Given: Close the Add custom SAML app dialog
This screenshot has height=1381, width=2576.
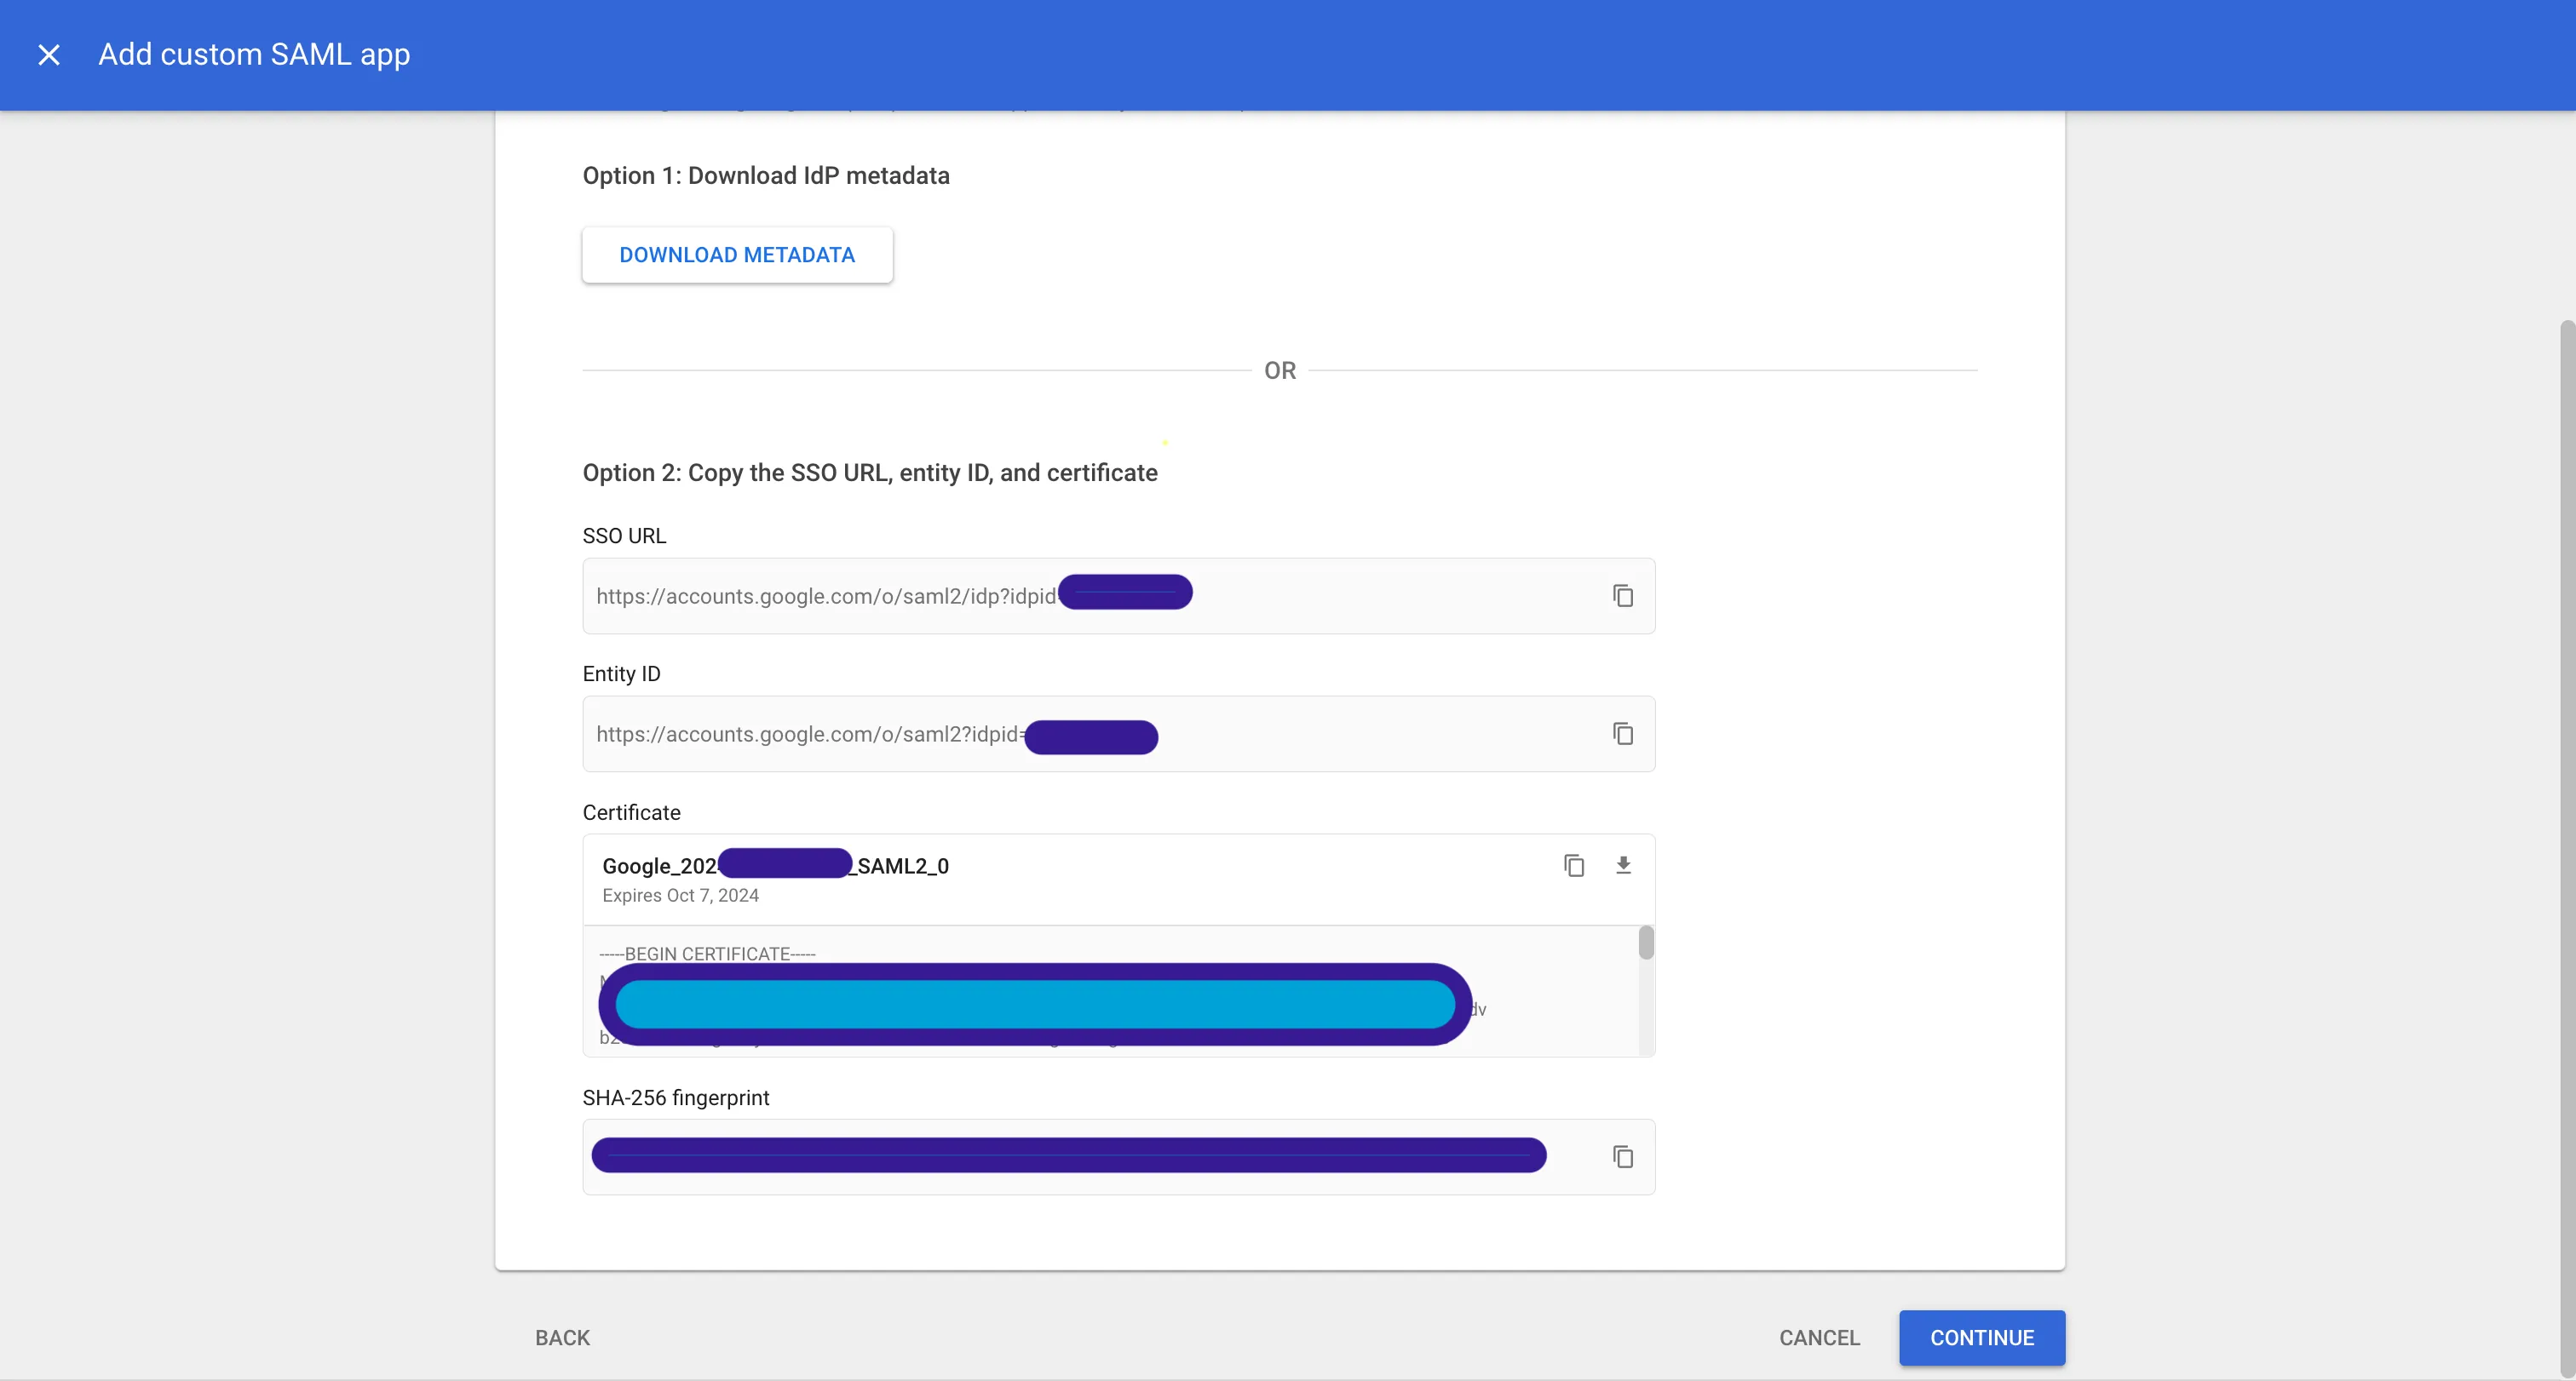Looking at the screenshot, I should pyautogui.click(x=48, y=55).
